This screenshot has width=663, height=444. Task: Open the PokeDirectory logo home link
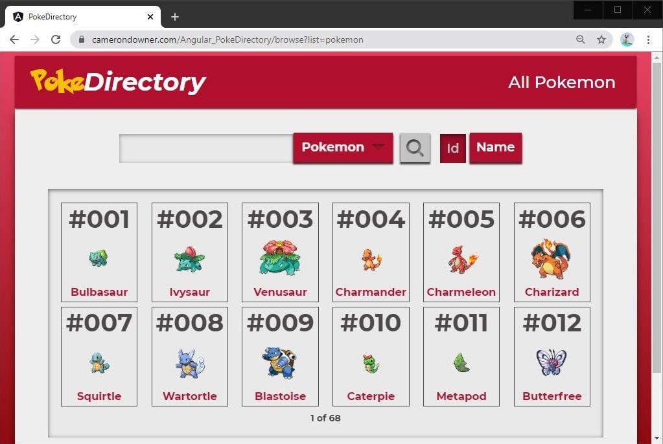[118, 82]
